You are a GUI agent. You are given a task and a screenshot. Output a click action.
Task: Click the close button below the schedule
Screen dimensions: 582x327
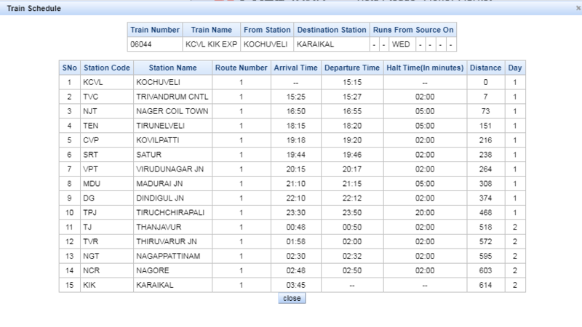tap(292, 299)
